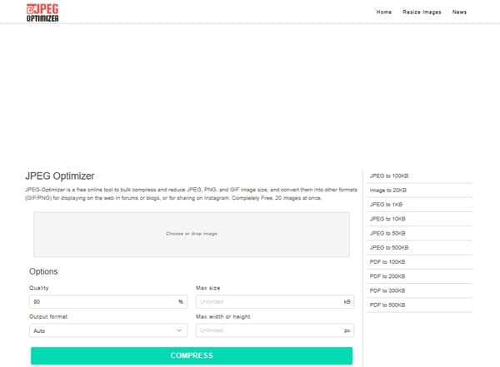500x367 pixels.
Task: Click the Choose or drop image area
Action: click(192, 234)
